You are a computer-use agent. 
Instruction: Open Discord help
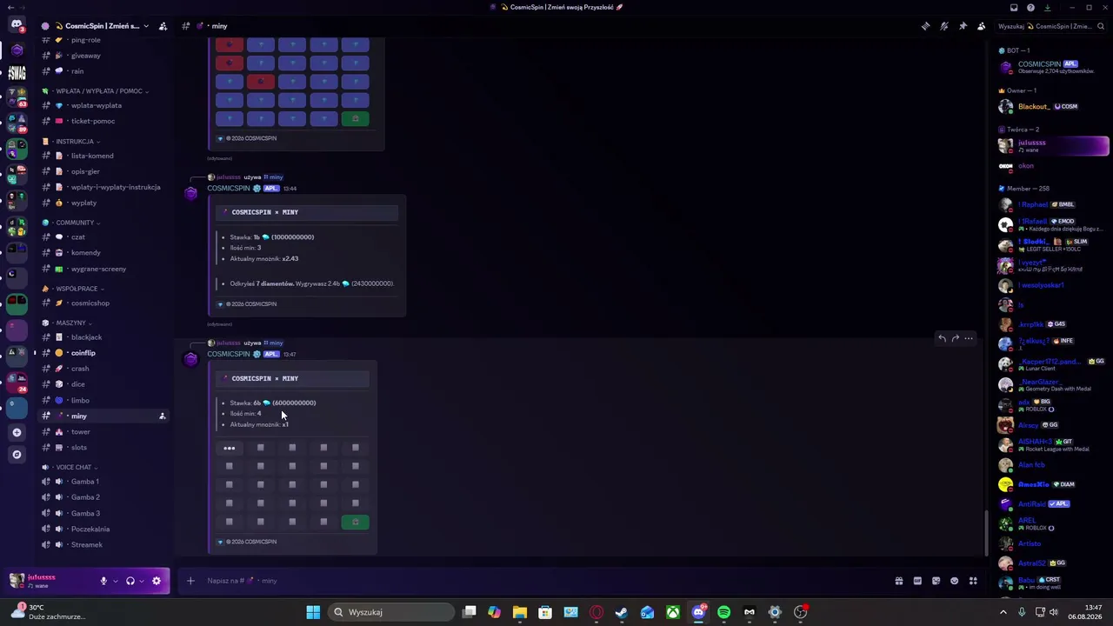(1030, 8)
